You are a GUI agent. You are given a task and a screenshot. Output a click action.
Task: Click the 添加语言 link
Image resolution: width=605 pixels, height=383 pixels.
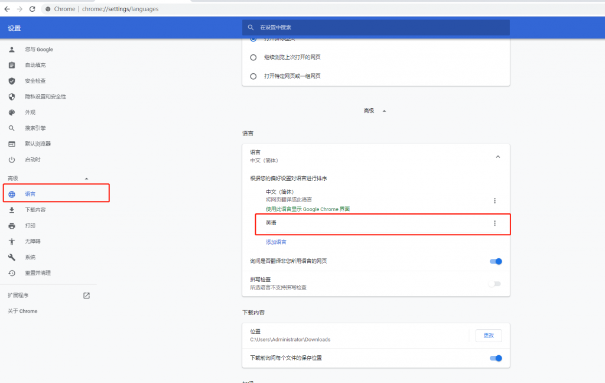(276, 242)
